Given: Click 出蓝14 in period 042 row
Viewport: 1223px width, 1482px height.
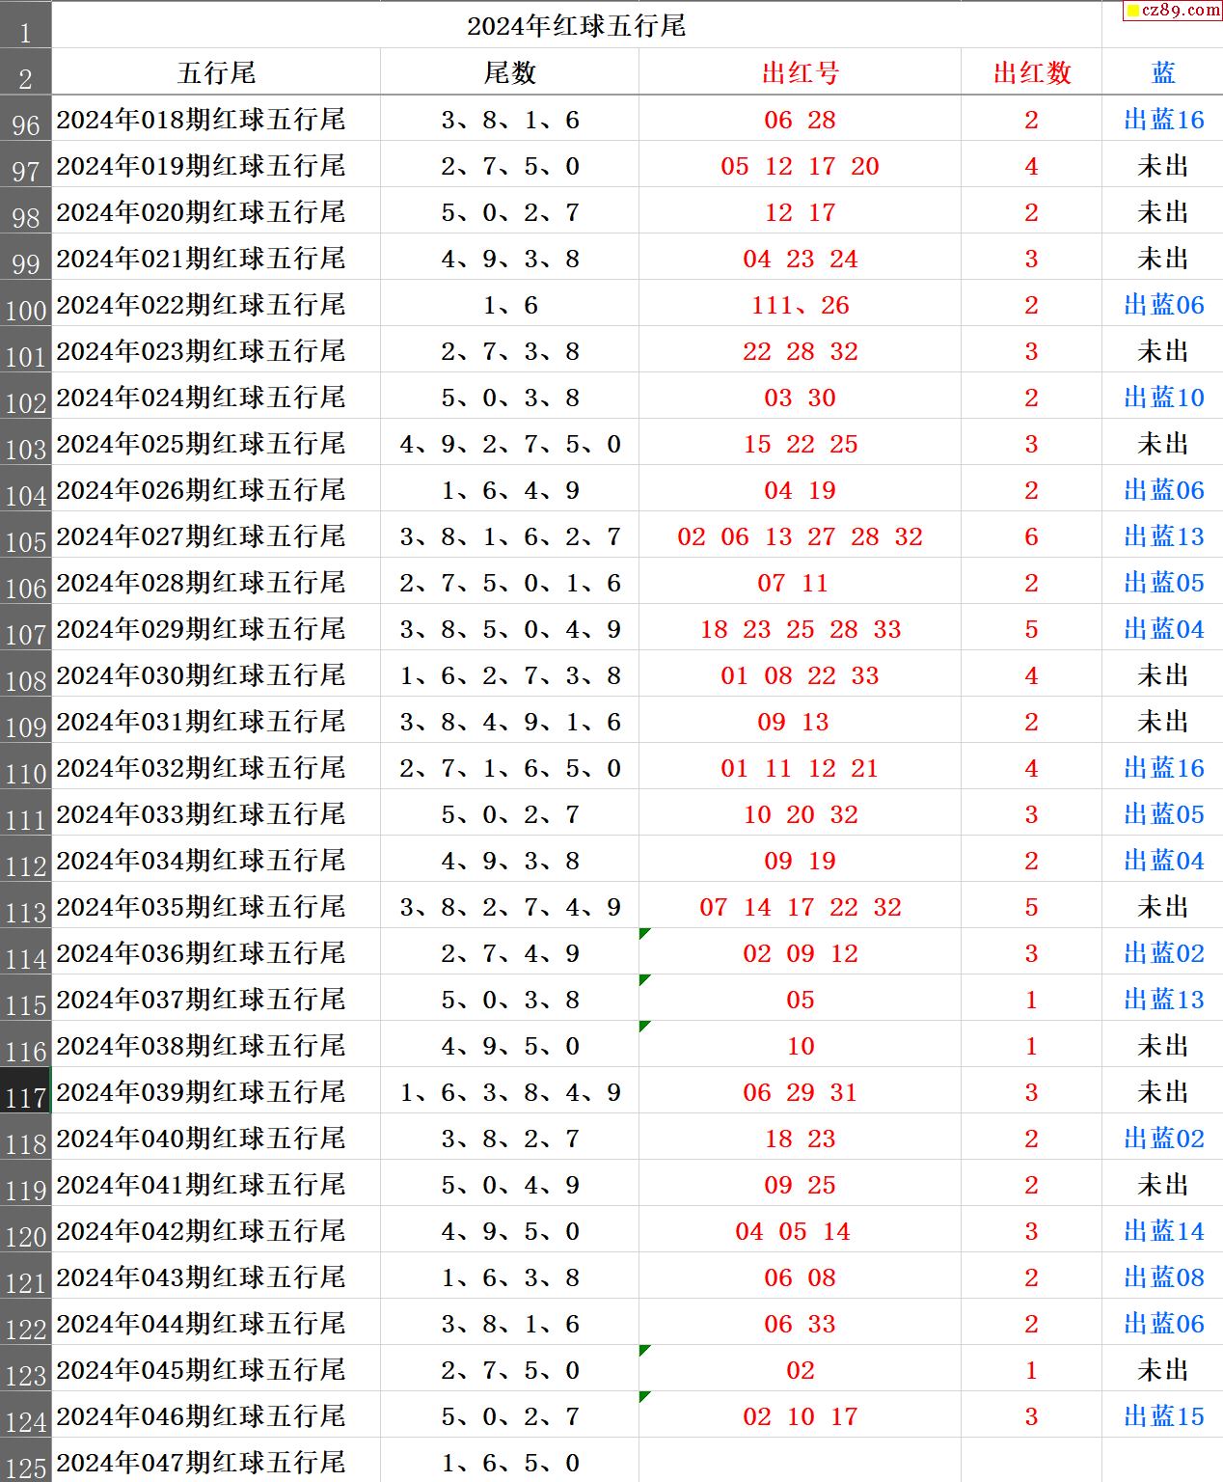Looking at the screenshot, I should pos(1163,1231).
